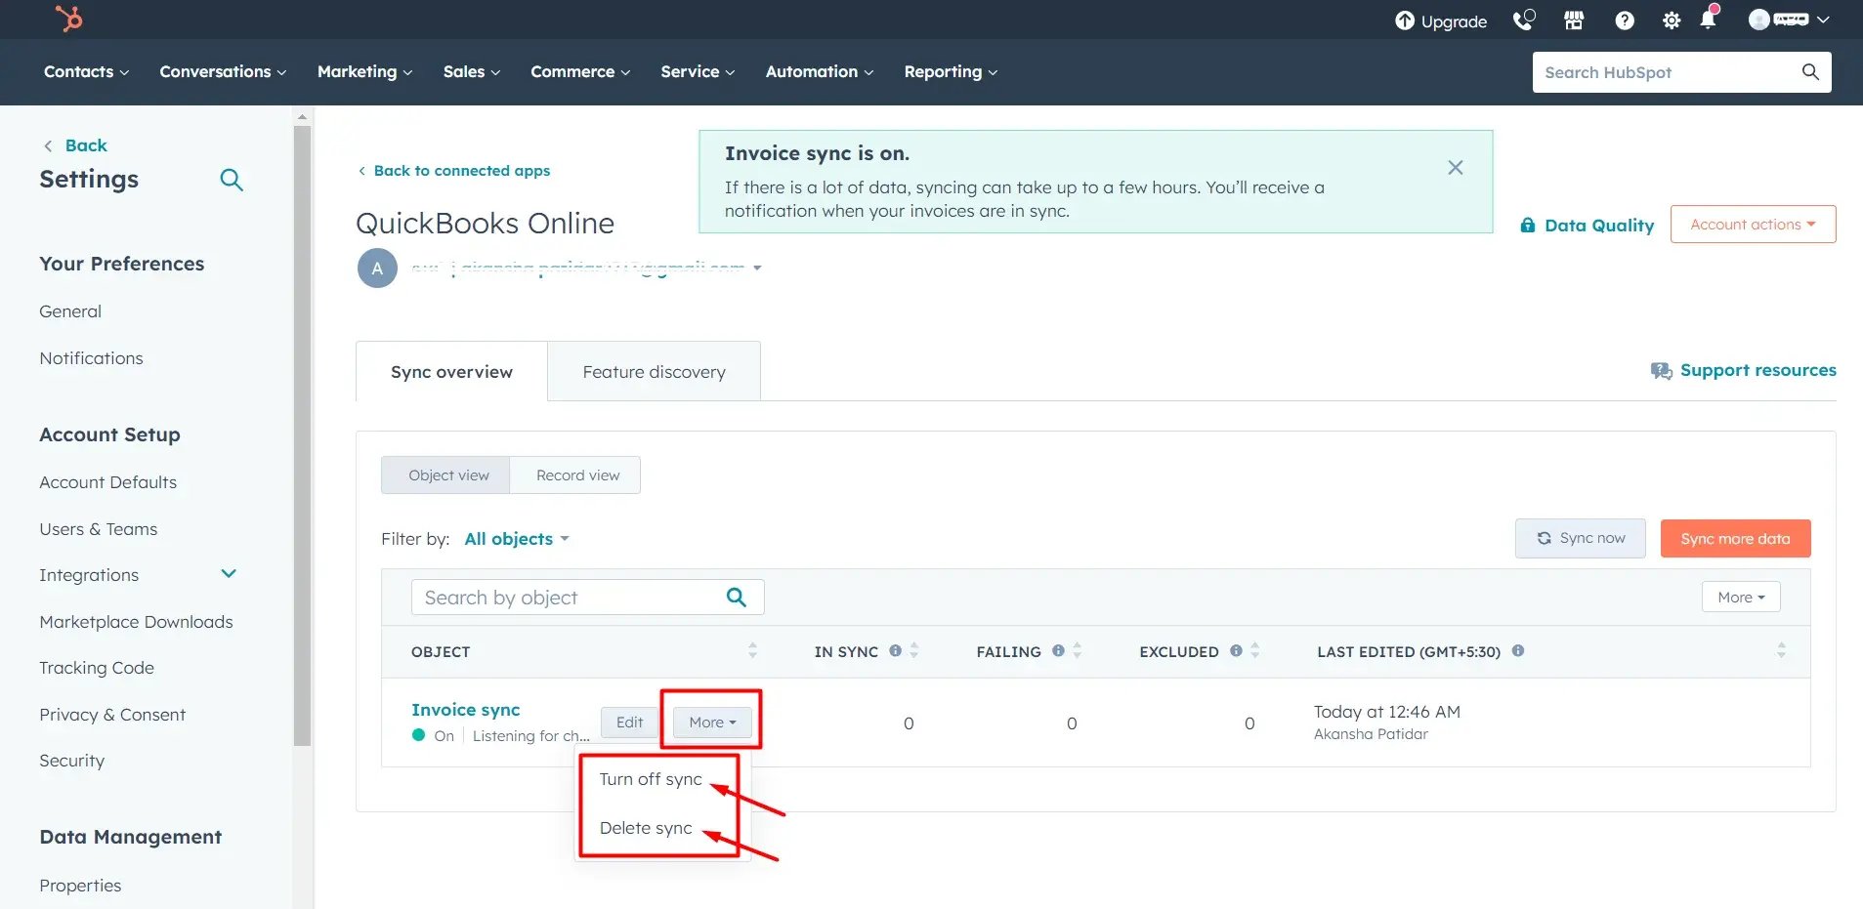Open the Contacts menu
1863x909 pixels.
coord(86,72)
